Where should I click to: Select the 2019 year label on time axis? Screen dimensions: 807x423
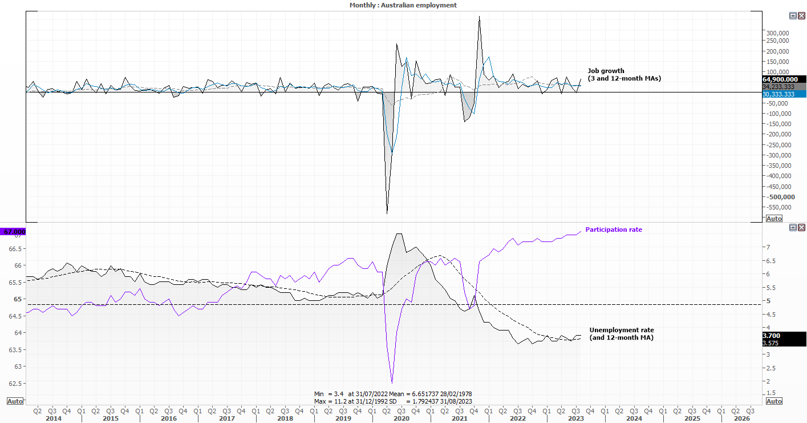343,418
